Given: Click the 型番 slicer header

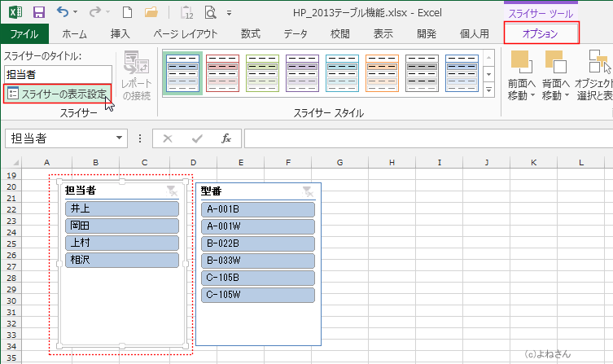Looking at the screenshot, I should tap(211, 191).
